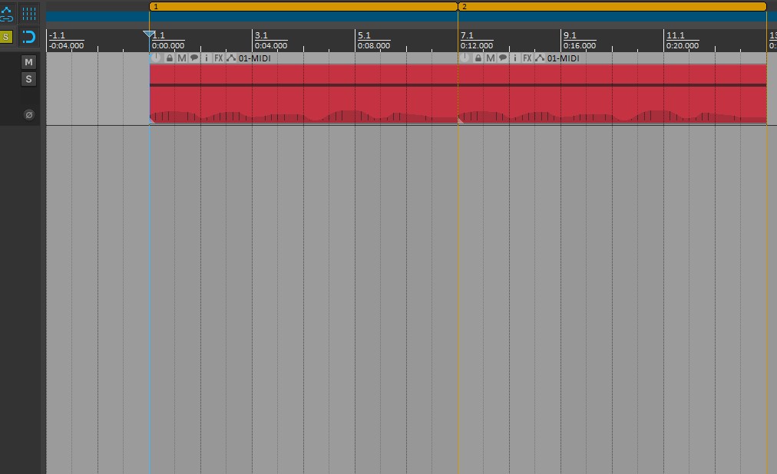
Task: Click ruler time label 0:12.000
Action: [x=477, y=45]
